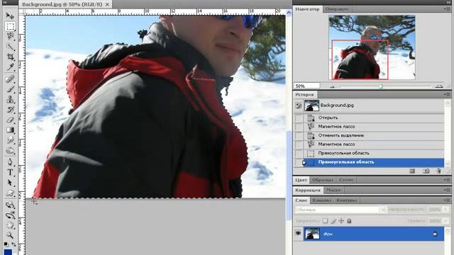The image size is (454, 255).
Task: Open the layer opacity slider arrow
Action: 446,210
